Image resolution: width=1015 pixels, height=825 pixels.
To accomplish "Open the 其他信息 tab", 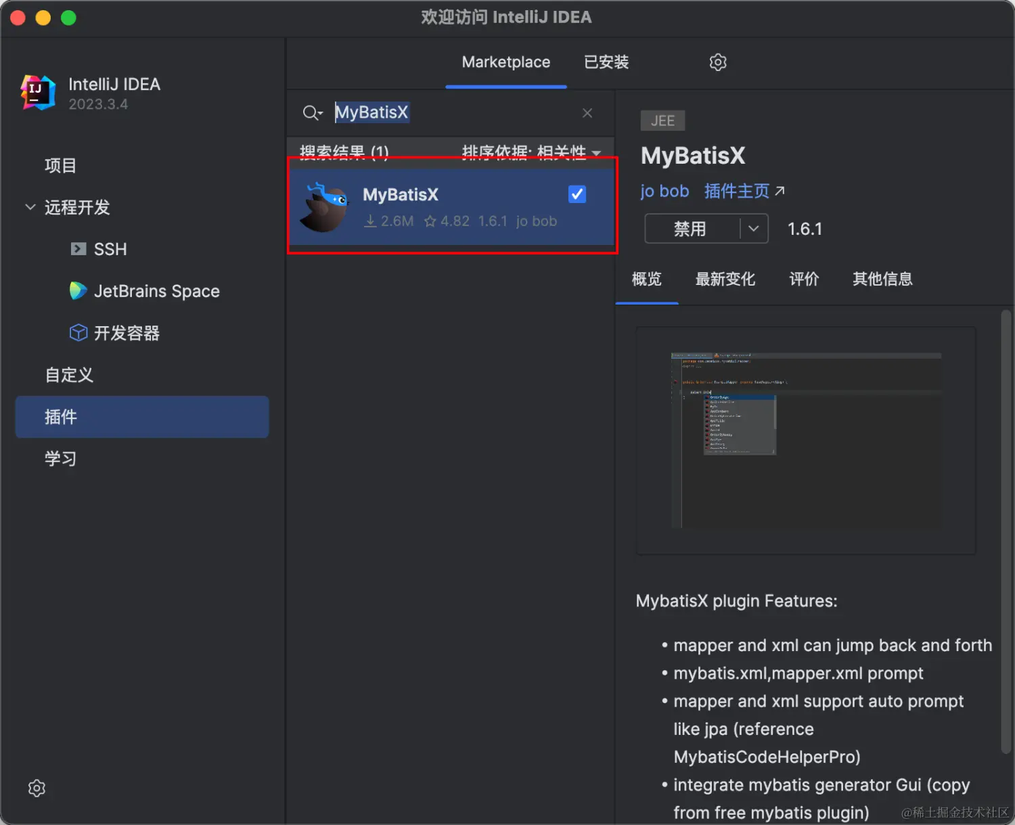I will 882,279.
